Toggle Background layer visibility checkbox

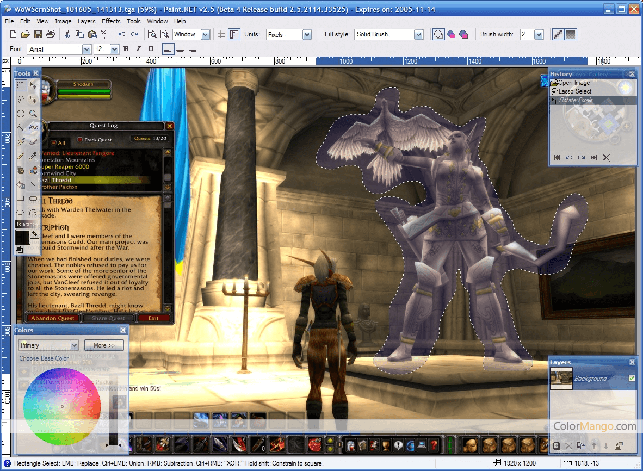[x=632, y=379]
